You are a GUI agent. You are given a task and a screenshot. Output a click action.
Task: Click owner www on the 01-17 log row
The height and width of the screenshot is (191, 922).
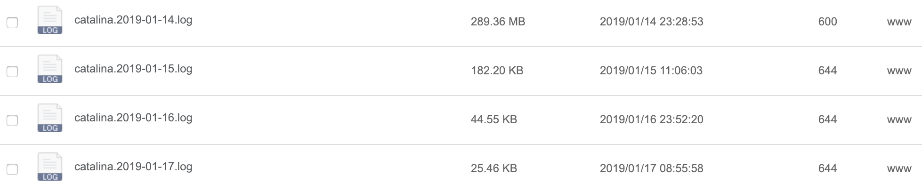899,169
